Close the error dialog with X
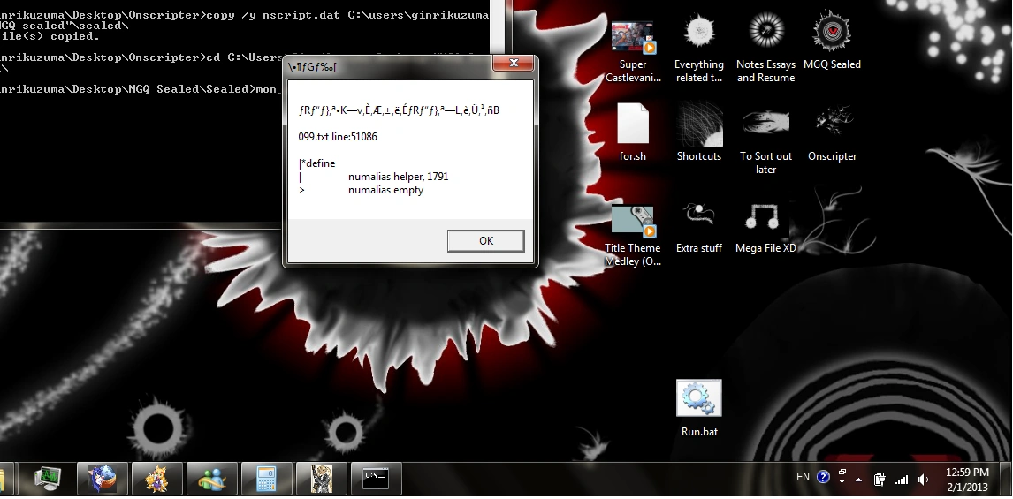Viewport: 1013px width, 499px height. [514, 63]
